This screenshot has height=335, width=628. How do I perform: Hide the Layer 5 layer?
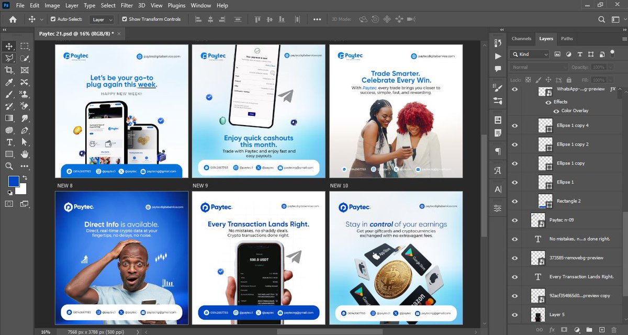pyautogui.click(x=515, y=315)
